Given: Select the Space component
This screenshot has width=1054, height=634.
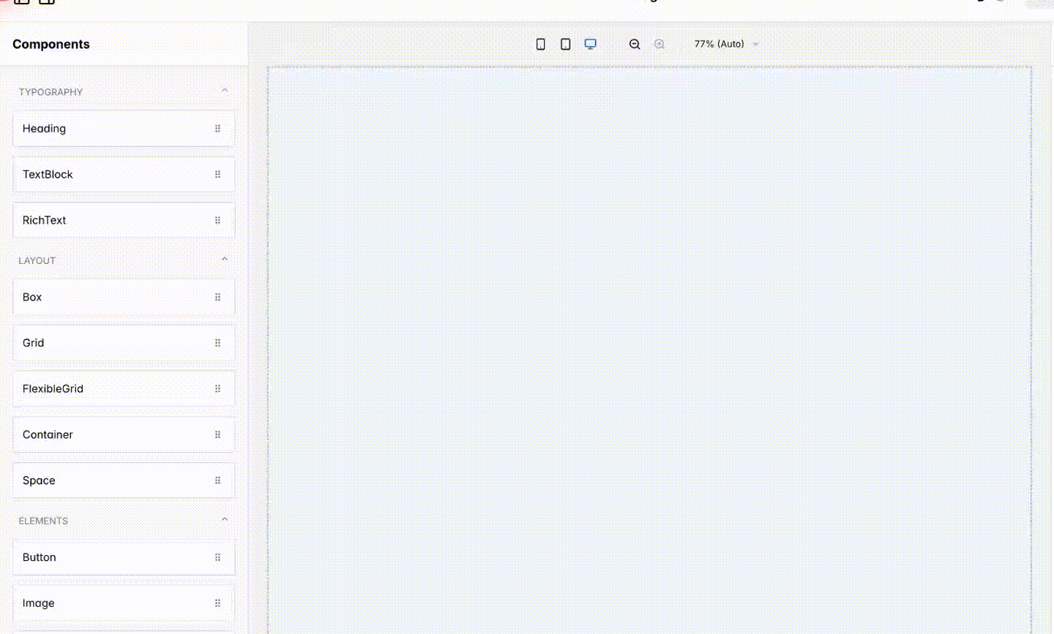Looking at the screenshot, I should (110, 480).
